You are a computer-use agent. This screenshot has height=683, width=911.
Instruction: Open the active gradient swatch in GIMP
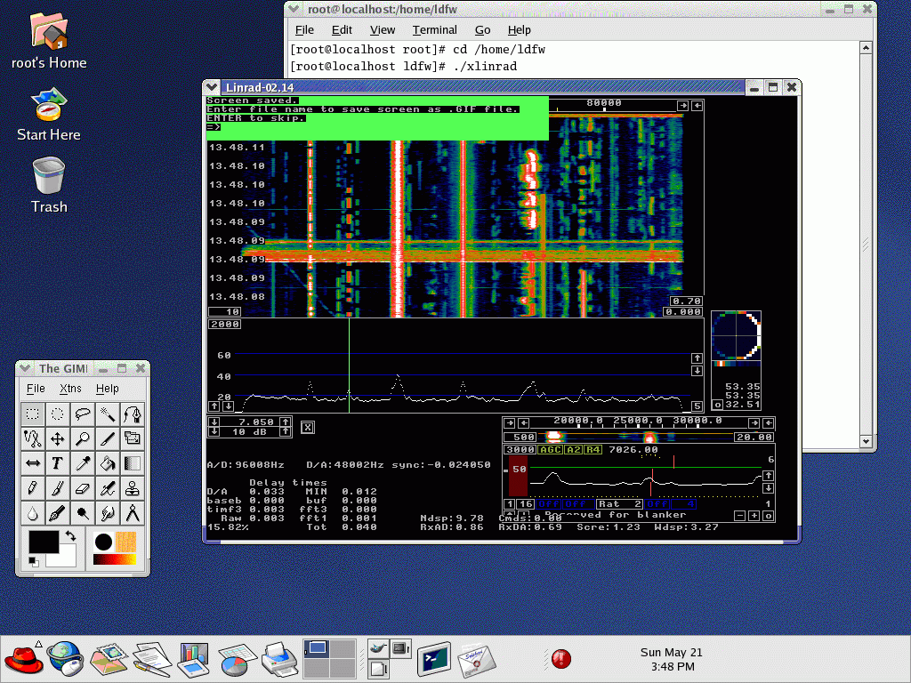[115, 559]
